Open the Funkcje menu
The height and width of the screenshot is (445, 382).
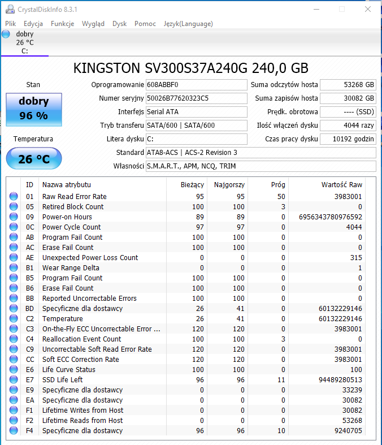coord(62,24)
